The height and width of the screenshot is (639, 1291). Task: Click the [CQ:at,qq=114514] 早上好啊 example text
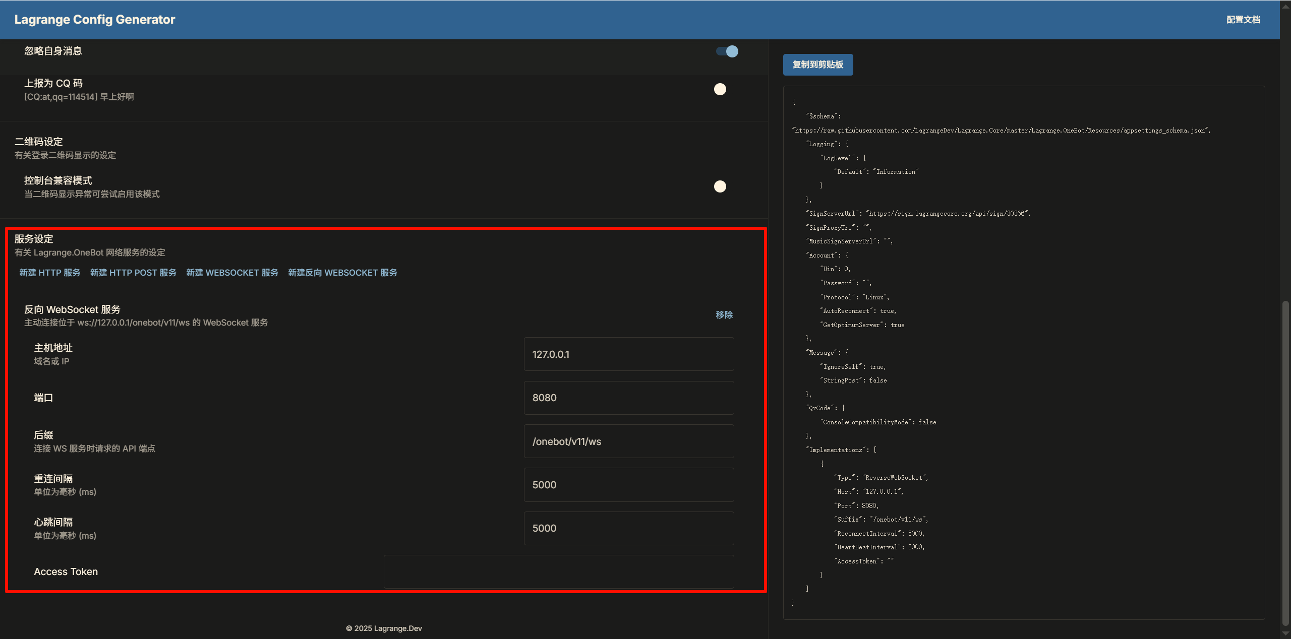tap(79, 97)
